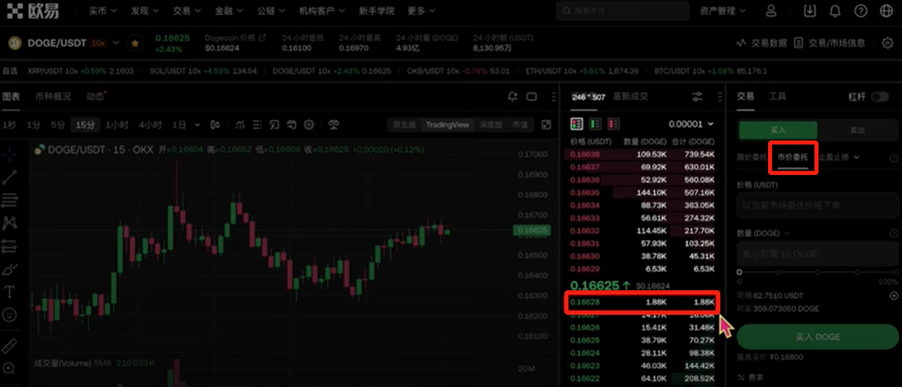
Task: Open notifications bell in top header
Action: pyautogui.click(x=835, y=11)
